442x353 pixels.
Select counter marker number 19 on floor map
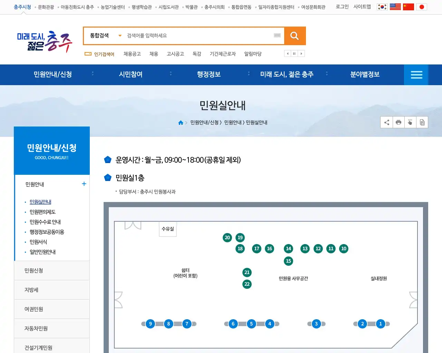(240, 238)
